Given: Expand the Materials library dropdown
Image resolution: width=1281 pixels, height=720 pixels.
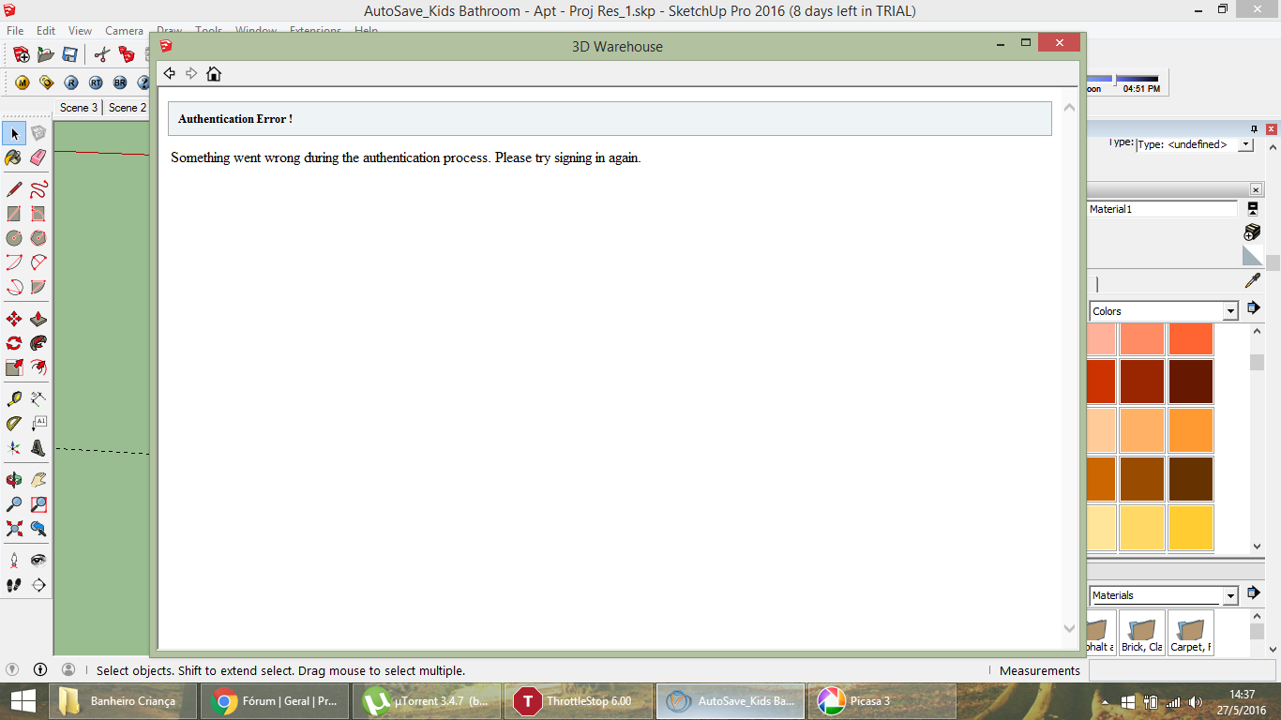Looking at the screenshot, I should (x=1164, y=595).
